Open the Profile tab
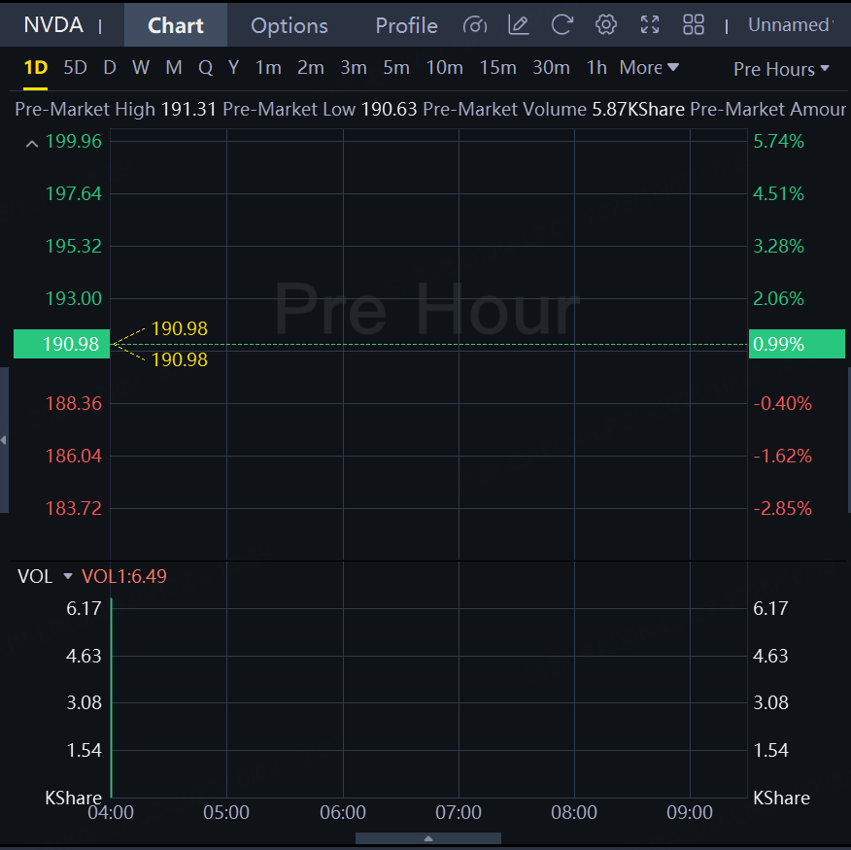 (x=406, y=25)
